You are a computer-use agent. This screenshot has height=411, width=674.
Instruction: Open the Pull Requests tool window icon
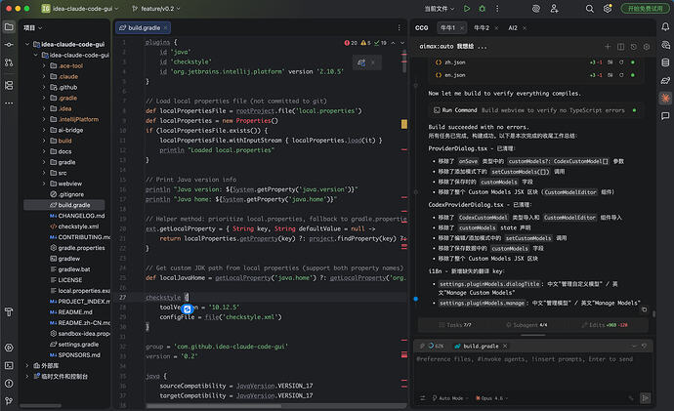(9, 62)
